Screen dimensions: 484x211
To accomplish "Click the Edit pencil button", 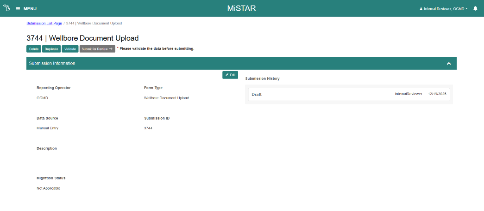I will coord(230,75).
